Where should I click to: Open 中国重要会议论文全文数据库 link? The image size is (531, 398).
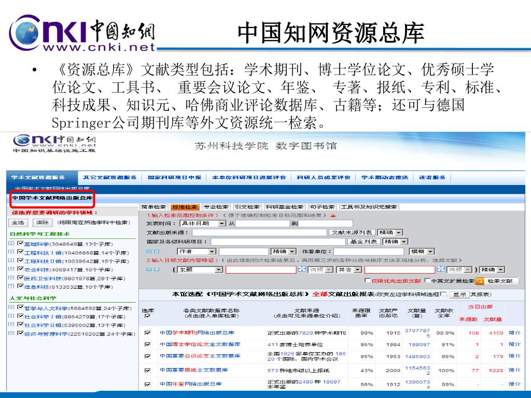[x=200, y=356]
